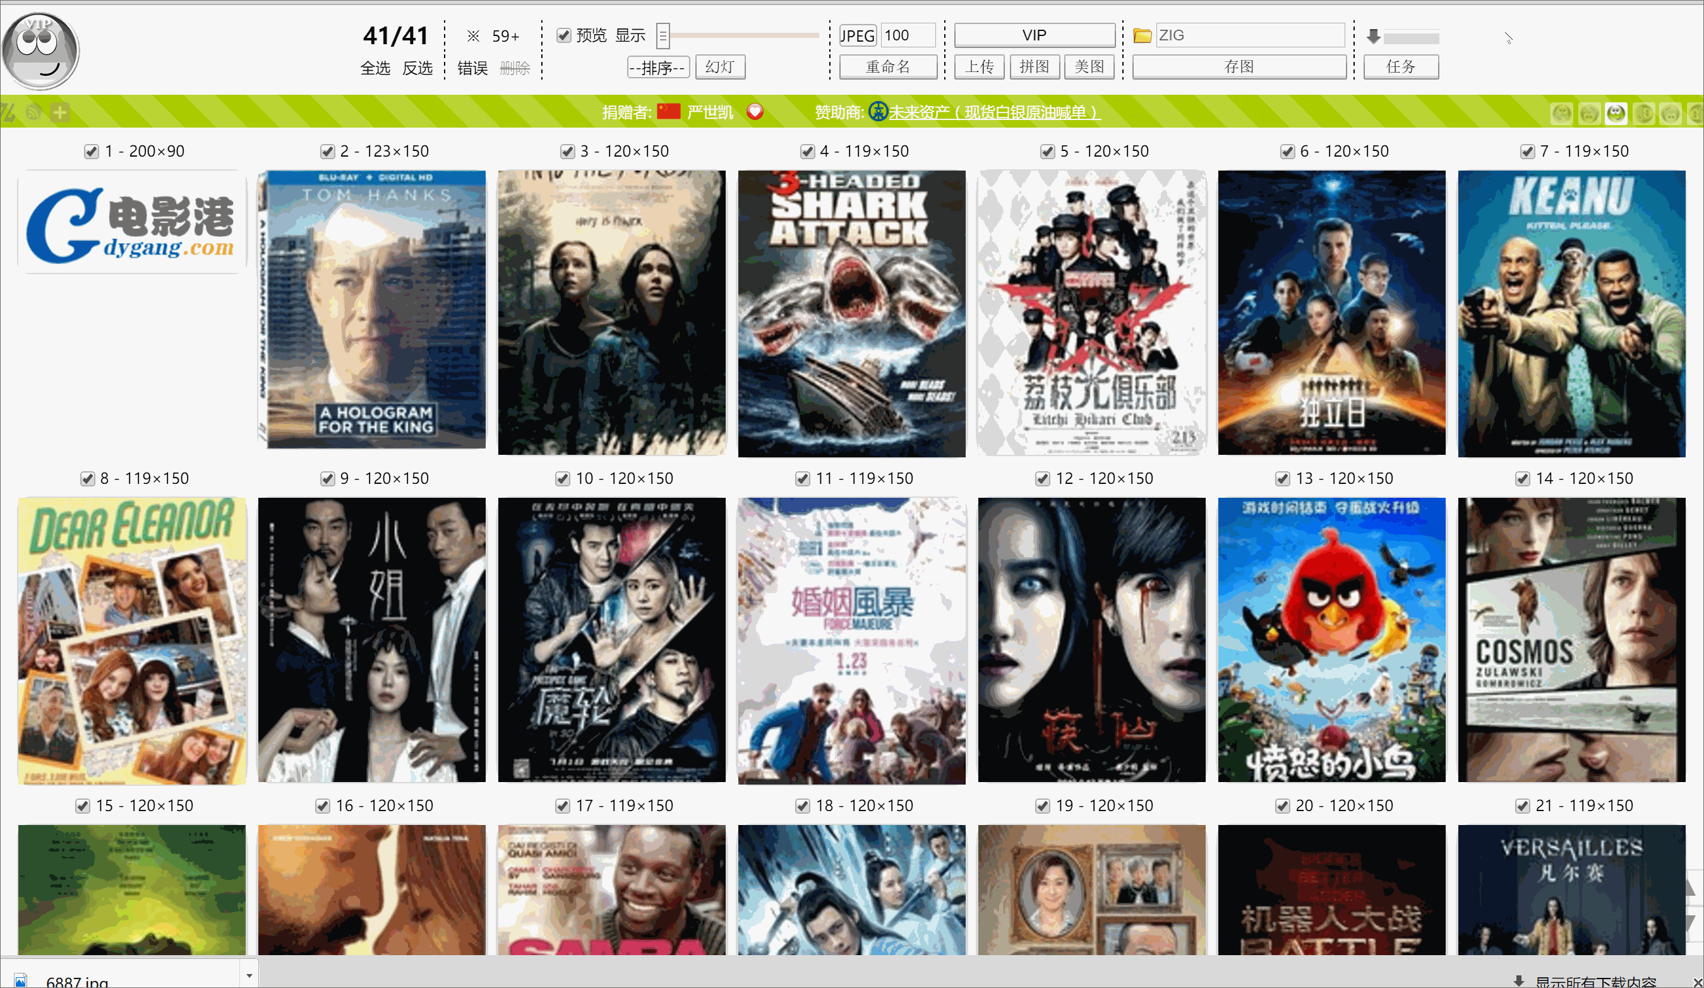
Task: Open the 3-Headed Shark Attack poster
Action: point(852,313)
